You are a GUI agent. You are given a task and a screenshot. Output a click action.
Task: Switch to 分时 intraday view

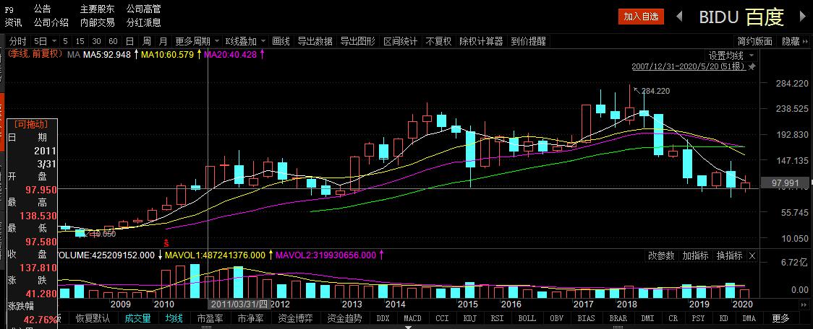[x=17, y=41]
